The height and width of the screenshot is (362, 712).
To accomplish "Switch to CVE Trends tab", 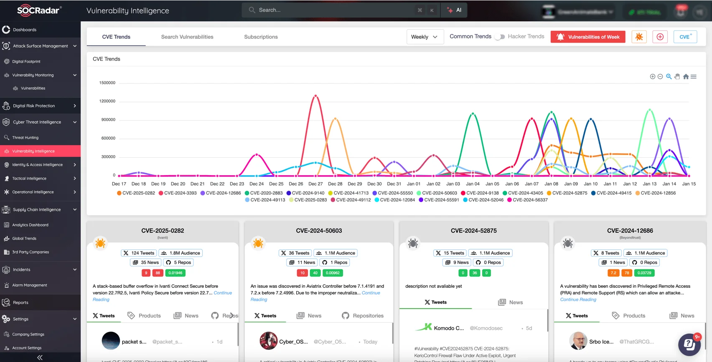I will click(116, 37).
